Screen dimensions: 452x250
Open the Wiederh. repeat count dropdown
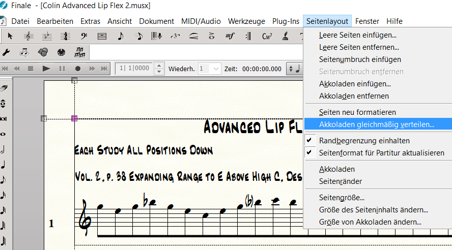pos(216,69)
